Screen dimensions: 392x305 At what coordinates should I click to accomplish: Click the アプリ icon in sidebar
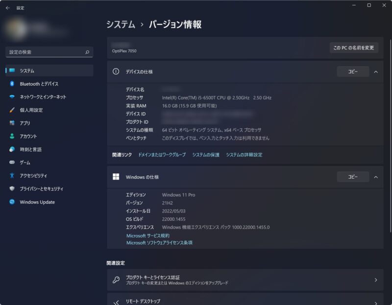(12, 123)
